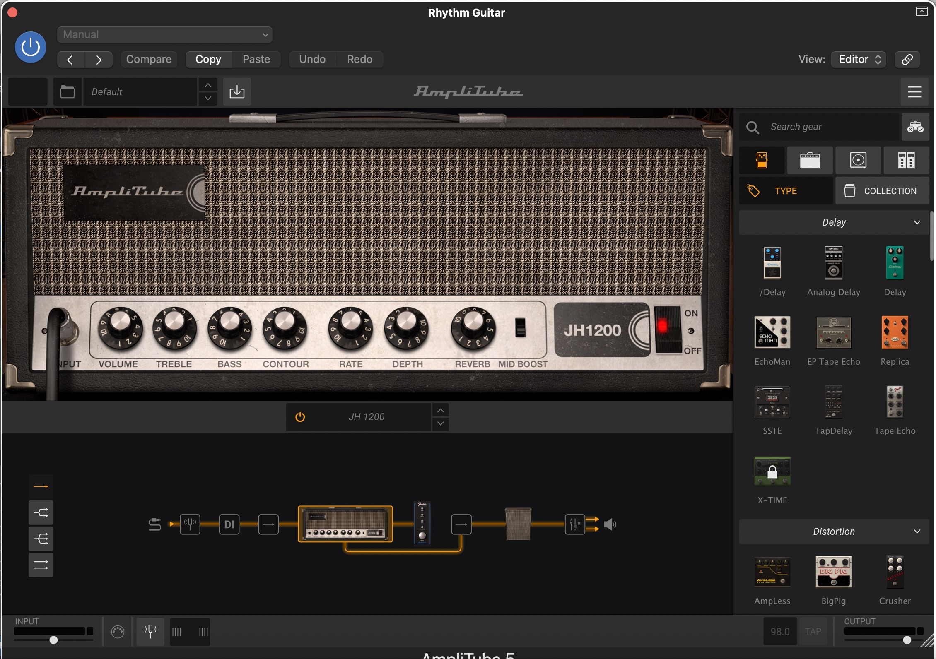
Task: Choose the three-way split routing option
Action: (41, 539)
